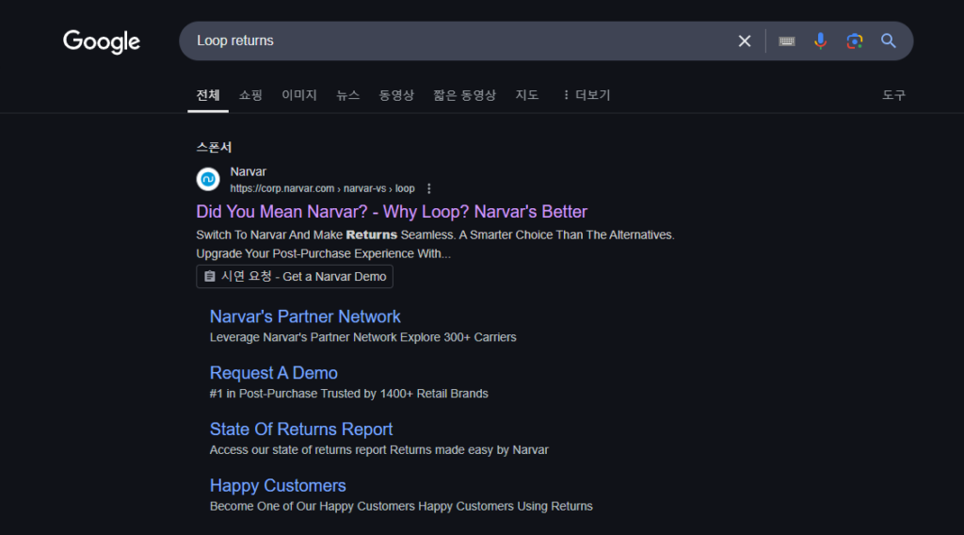The image size is (964, 535).
Task: Click the 시연 요청 Get a Narvar Demo button
Action: click(295, 277)
